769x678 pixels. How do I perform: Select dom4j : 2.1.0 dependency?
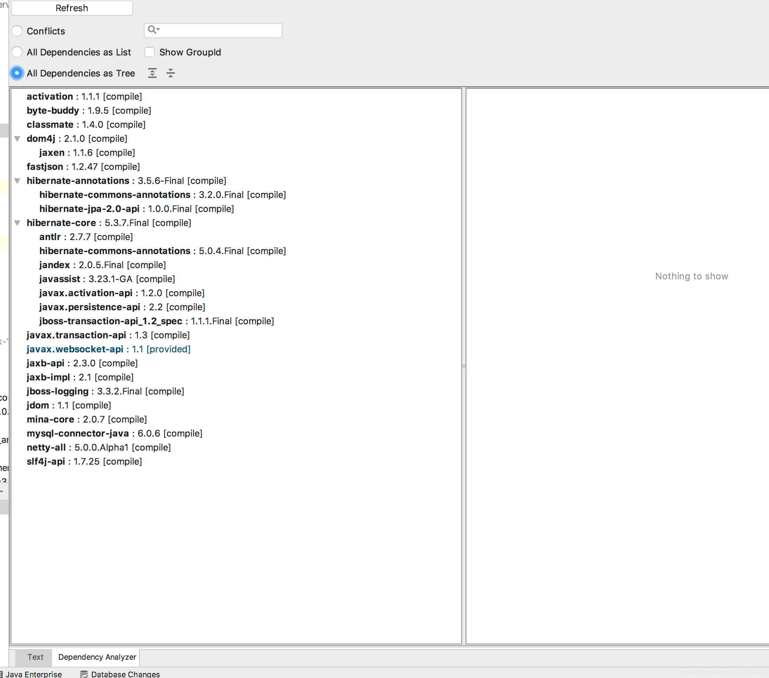pos(77,138)
